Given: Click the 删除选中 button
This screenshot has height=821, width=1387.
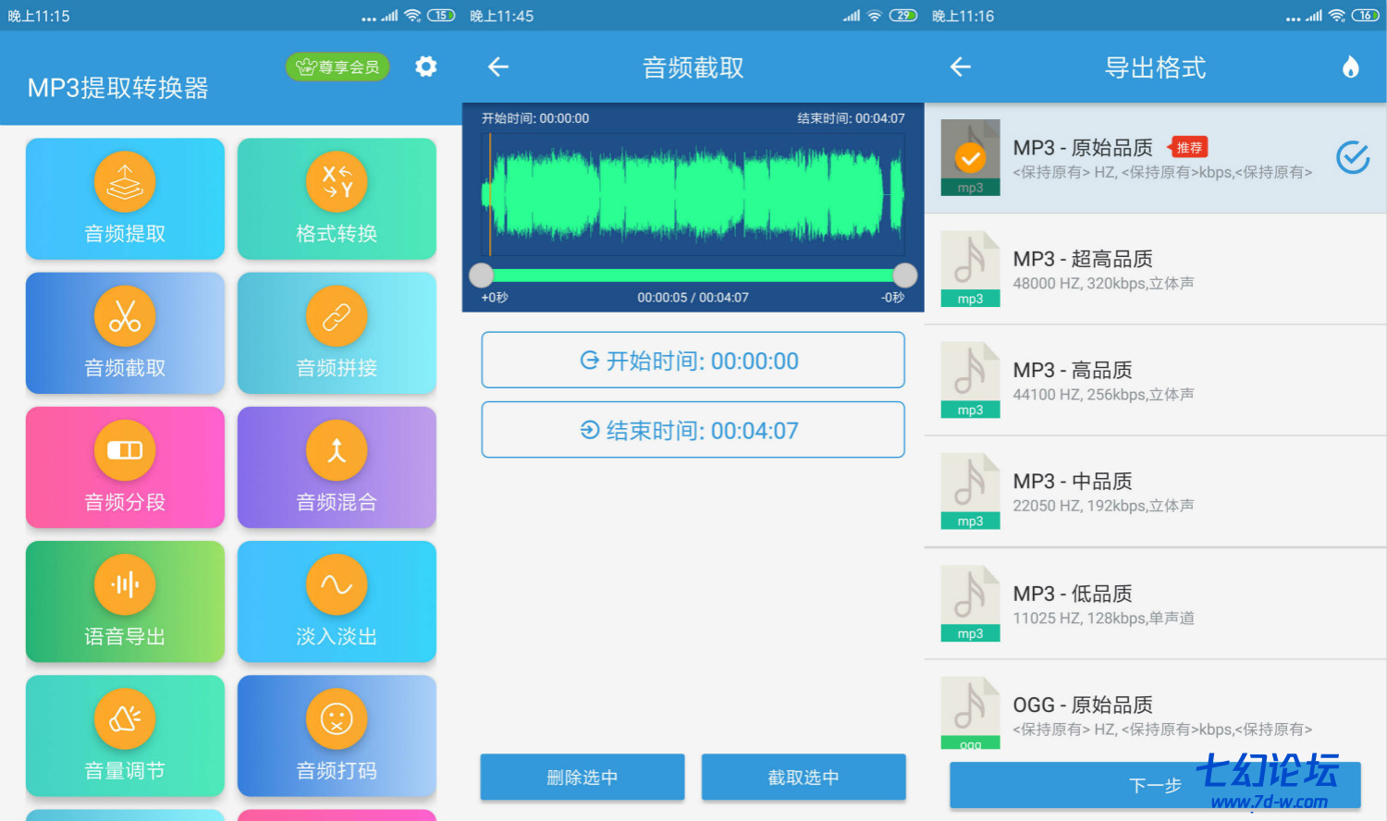Looking at the screenshot, I should [582, 778].
